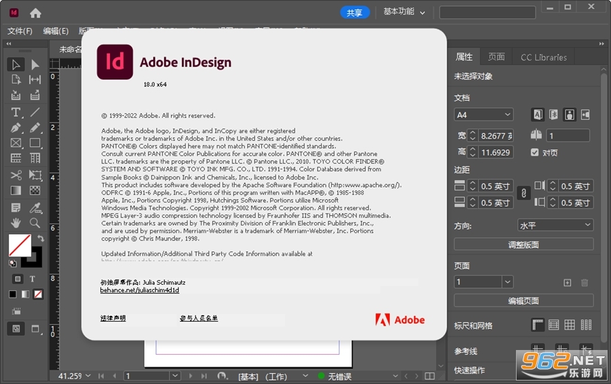This screenshot has width=611, height=384.
Task: Add a new page plus icon
Action: (x=568, y=283)
